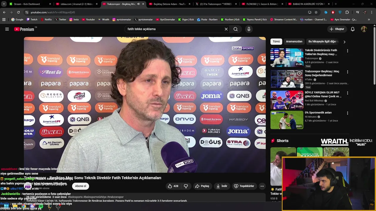Open a new browser tab with plus

point(336,4)
